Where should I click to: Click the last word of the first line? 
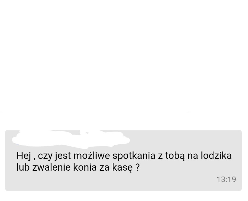click(x=216, y=155)
